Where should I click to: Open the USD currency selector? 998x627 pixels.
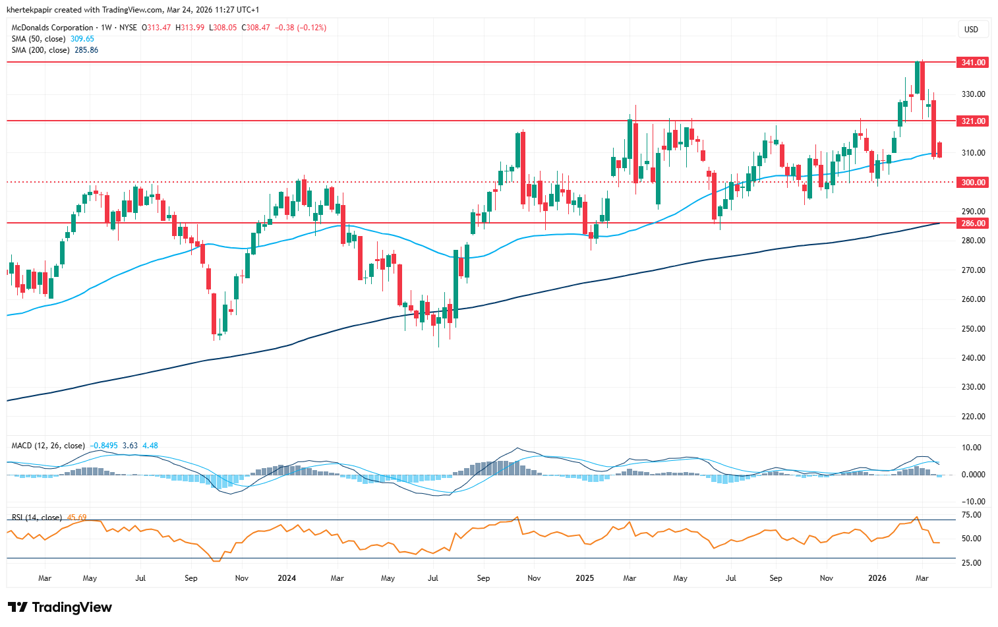pyautogui.click(x=971, y=29)
